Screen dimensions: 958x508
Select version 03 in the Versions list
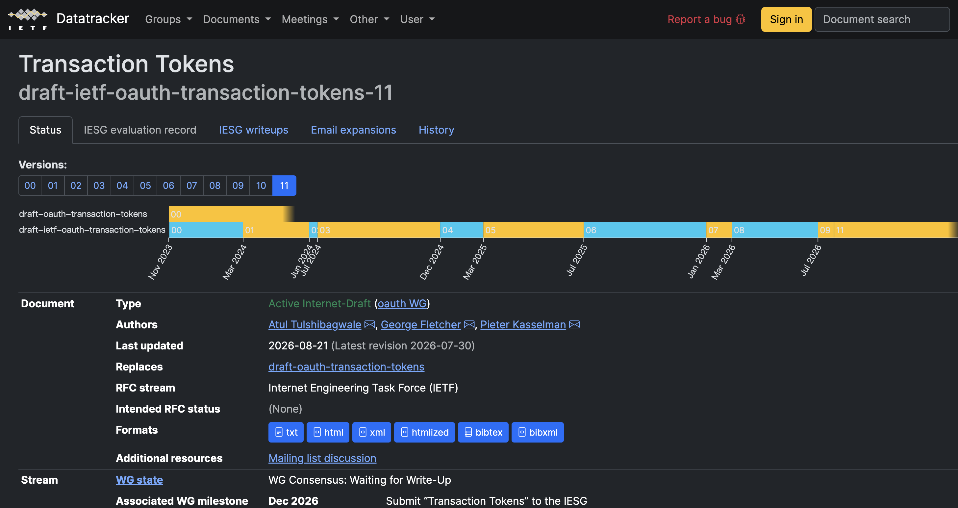(x=99, y=186)
